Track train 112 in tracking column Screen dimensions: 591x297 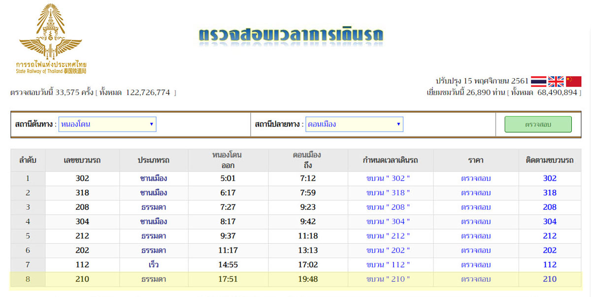(x=550, y=264)
